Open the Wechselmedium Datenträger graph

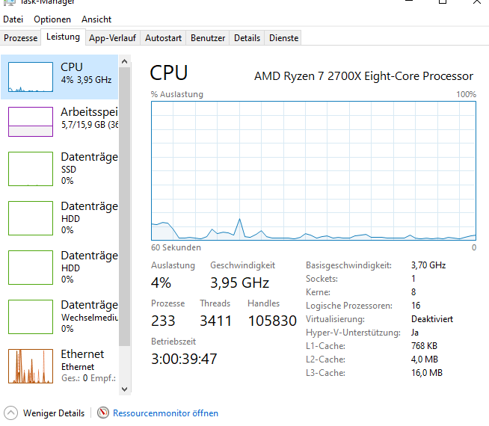point(30,316)
